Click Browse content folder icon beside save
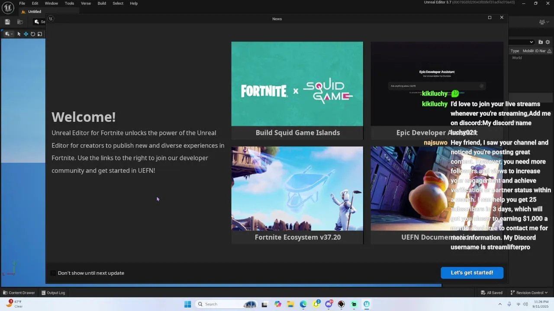The image size is (554, 311). [x=20, y=22]
